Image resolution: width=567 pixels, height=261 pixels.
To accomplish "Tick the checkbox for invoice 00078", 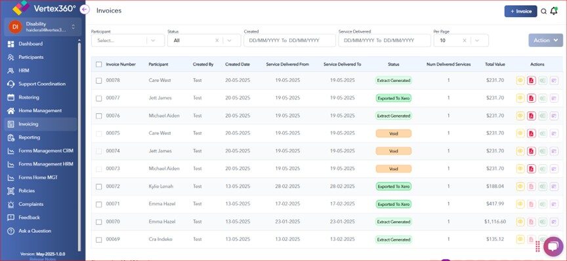I will pos(98,80).
